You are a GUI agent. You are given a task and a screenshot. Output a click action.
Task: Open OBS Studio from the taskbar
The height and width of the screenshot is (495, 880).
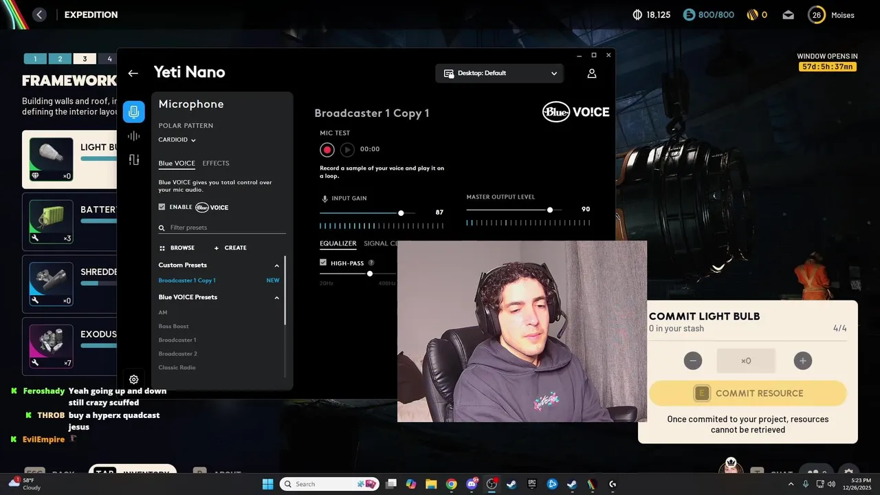point(492,484)
